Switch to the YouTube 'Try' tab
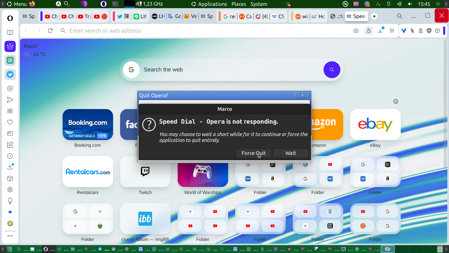The width and height of the screenshot is (449, 253). click(84, 16)
